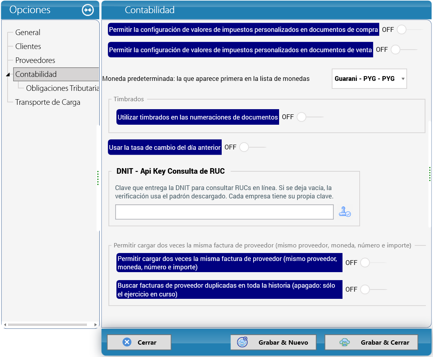Select the Contabilidad tree item

coord(56,74)
